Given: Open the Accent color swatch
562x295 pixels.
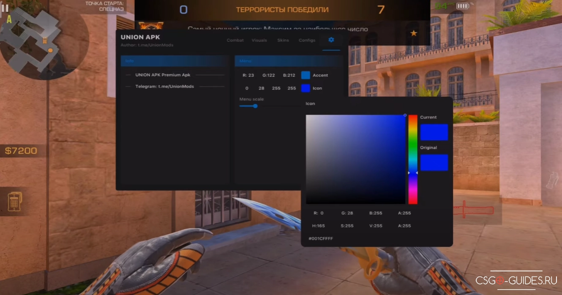Looking at the screenshot, I should click(306, 75).
